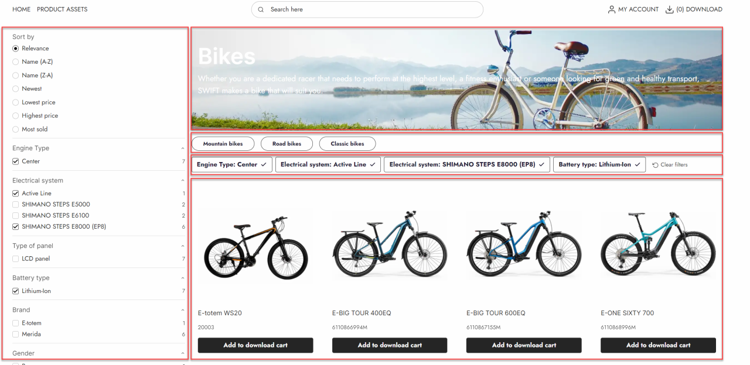Screen dimensions: 750x365
Task: Click the My Account person icon
Action: coord(612,9)
